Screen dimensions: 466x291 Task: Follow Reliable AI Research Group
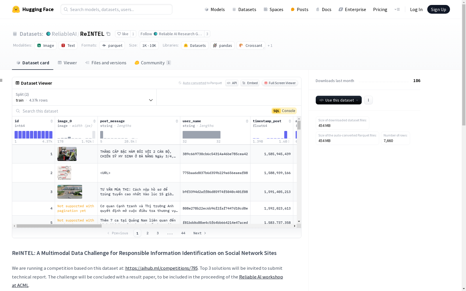[x=172, y=34]
